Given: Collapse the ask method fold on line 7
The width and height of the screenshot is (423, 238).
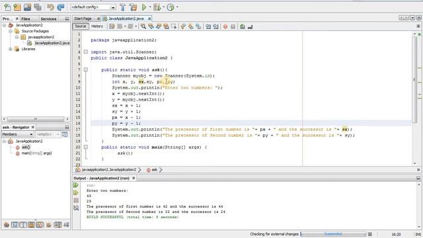Looking at the screenshot, I should [86, 69].
